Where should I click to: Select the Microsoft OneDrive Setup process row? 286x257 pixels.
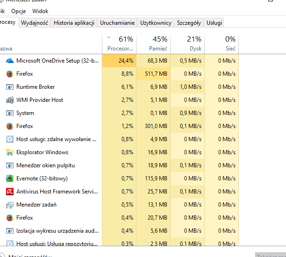(x=119, y=61)
